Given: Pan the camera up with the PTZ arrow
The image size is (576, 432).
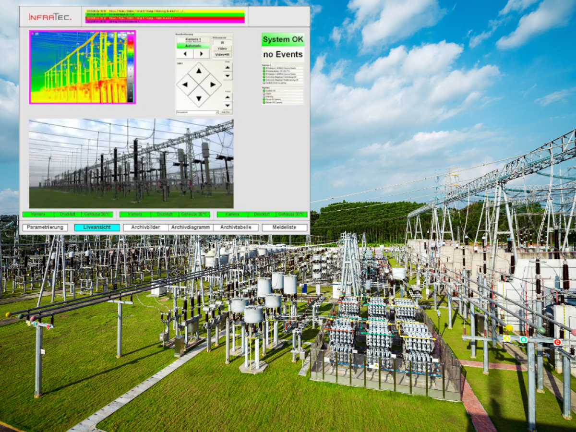Looking at the screenshot, I should click(199, 70).
